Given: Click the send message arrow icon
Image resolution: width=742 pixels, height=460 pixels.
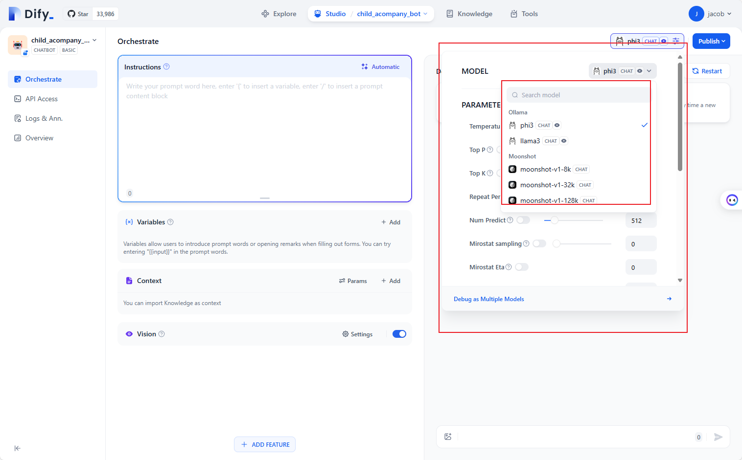Looking at the screenshot, I should point(718,437).
